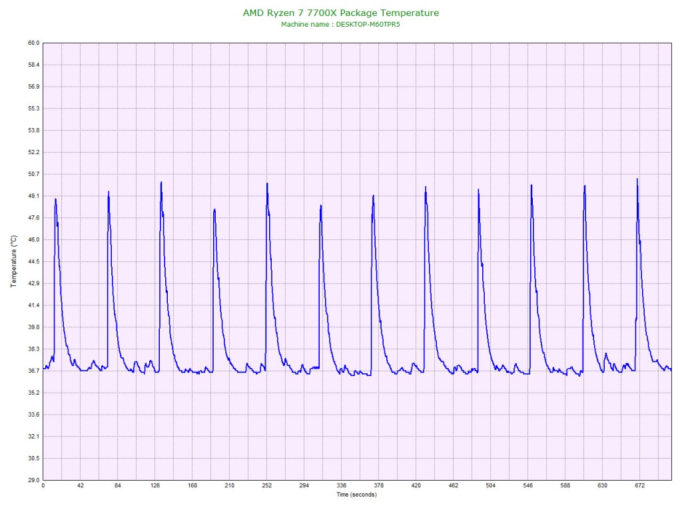Select the 126 time axis tick label
Image resolution: width=682 pixels, height=512 pixels.
click(x=155, y=486)
